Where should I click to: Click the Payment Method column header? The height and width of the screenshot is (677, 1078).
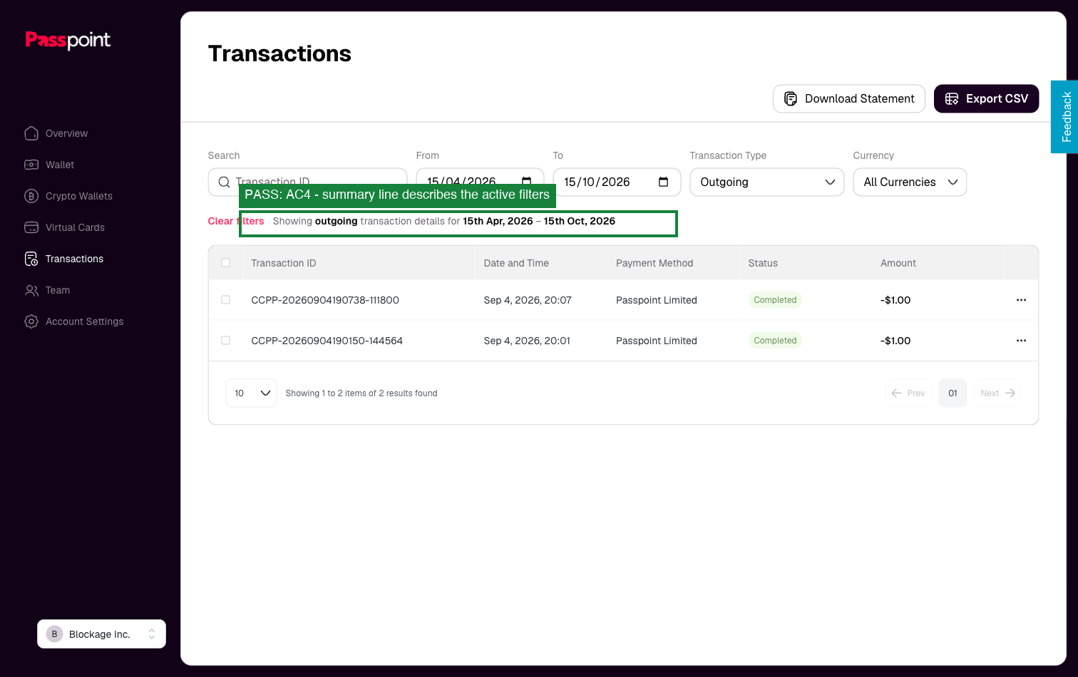[654, 263]
